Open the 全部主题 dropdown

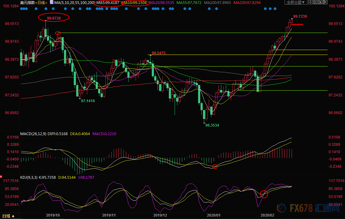(x=296, y=3)
